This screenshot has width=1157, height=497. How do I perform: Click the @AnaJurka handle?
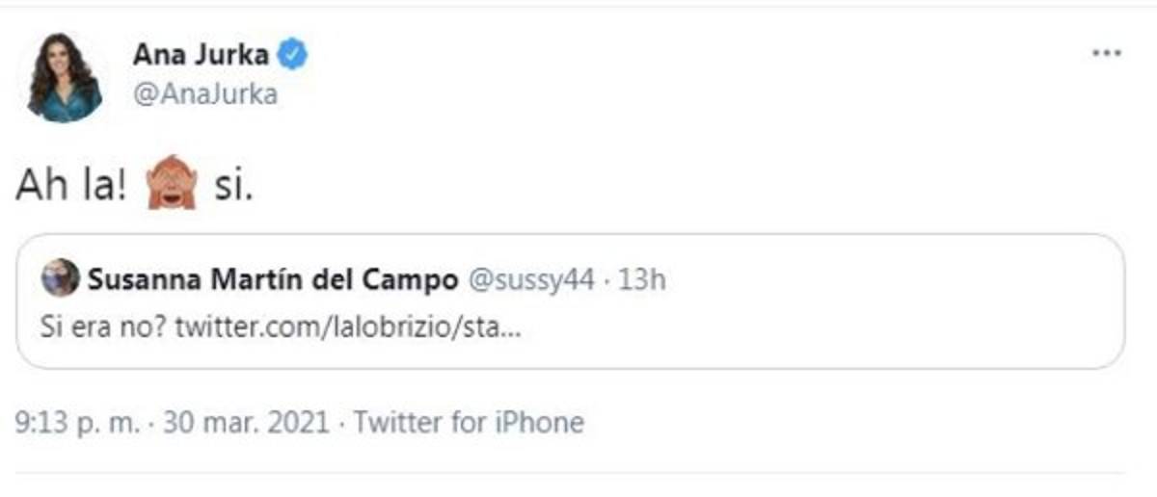click(x=204, y=94)
